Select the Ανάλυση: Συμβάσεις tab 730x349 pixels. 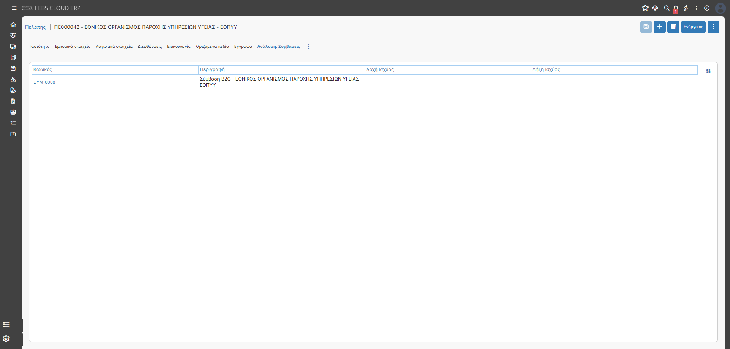coord(279,47)
